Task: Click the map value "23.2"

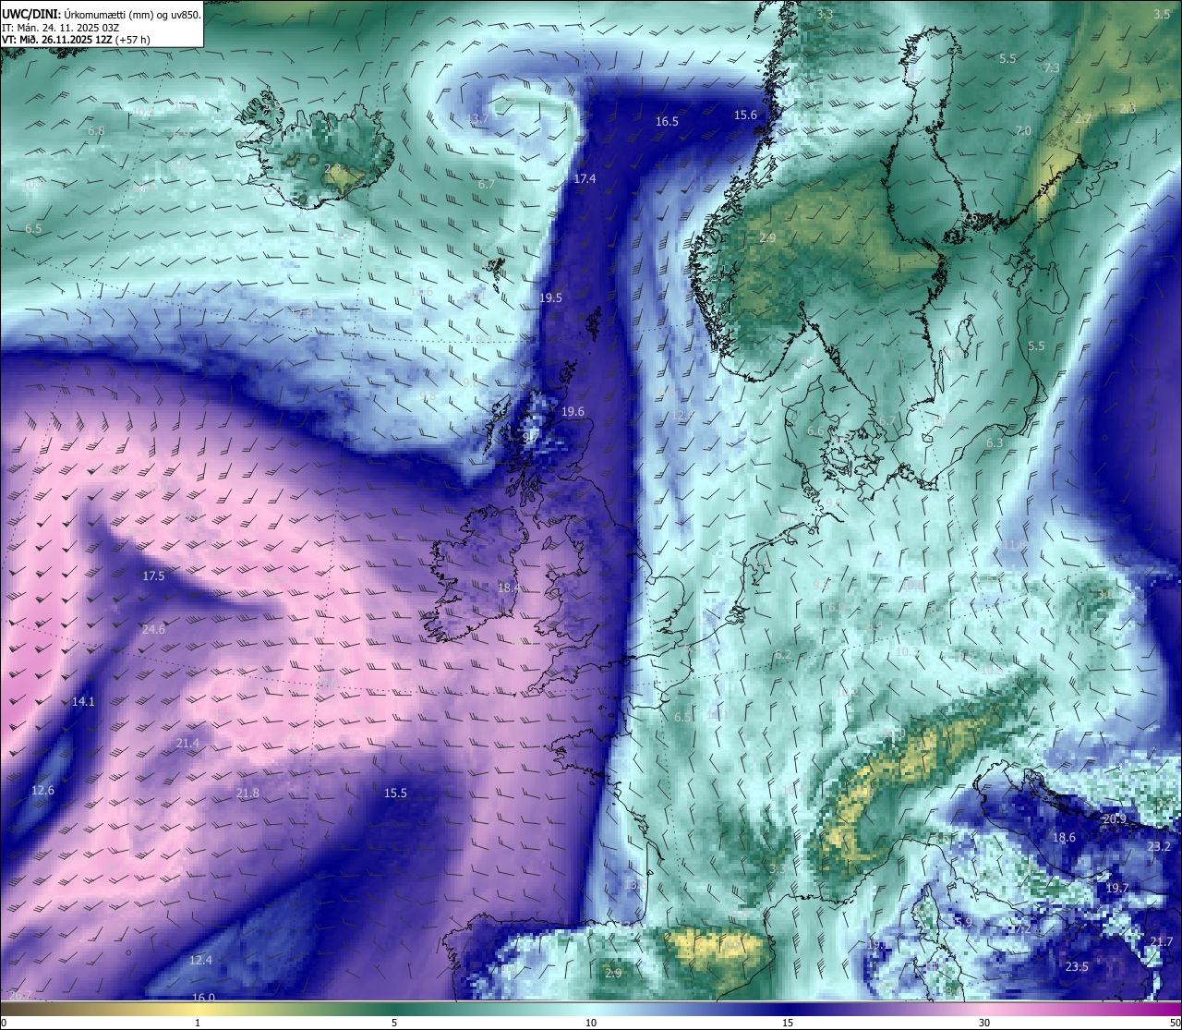Action: pos(1159,846)
